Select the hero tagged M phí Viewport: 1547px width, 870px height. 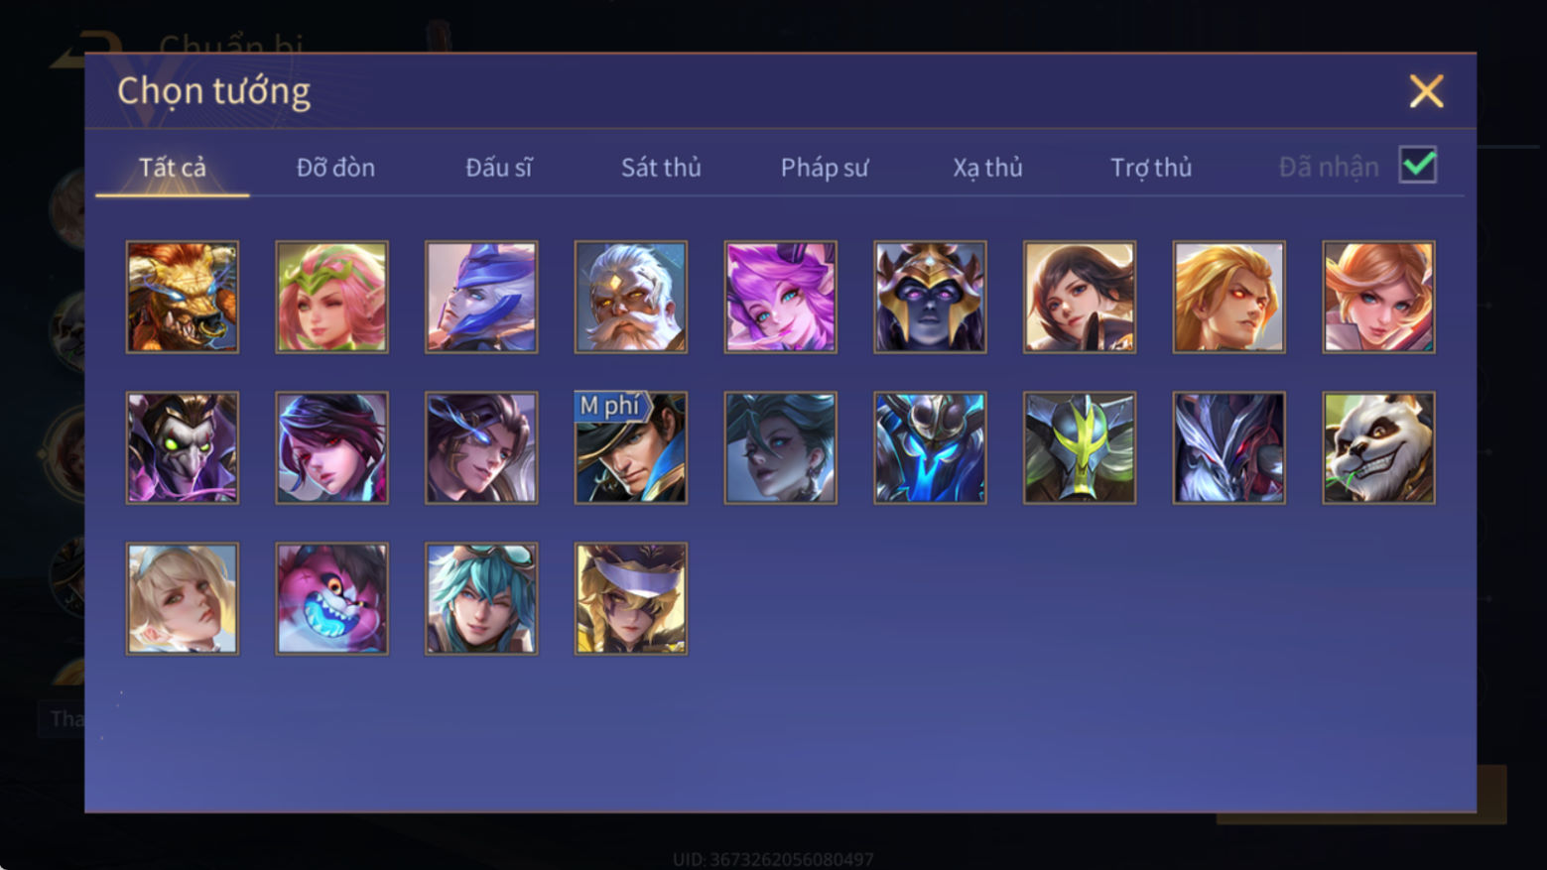pos(631,447)
